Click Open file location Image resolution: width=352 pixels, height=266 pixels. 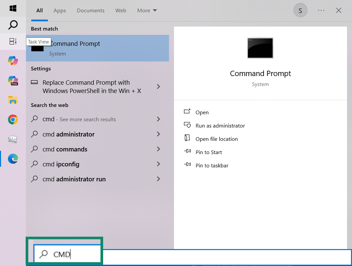point(216,139)
